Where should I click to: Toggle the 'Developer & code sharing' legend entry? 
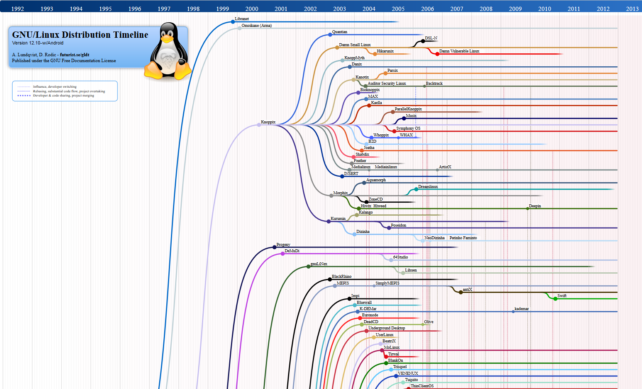tap(63, 95)
